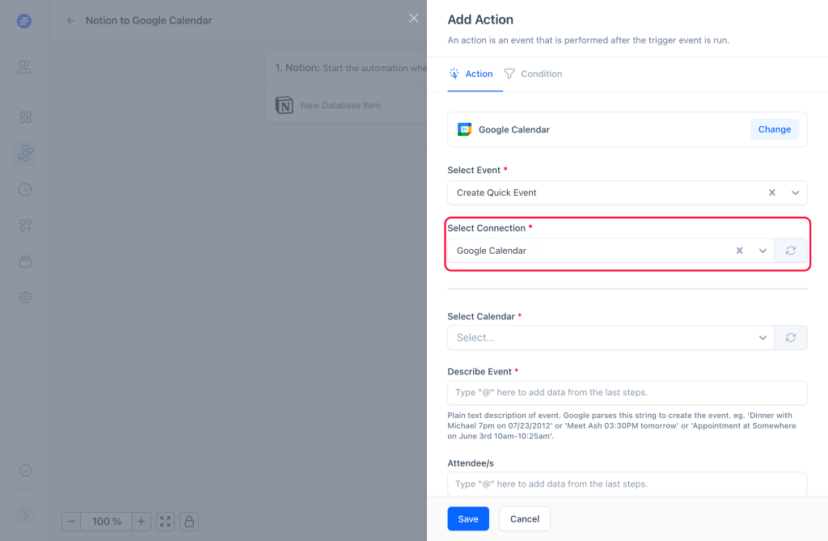Click the fit-to-screen icon near the zoom controls
Viewport: 828px width, 541px height.
click(165, 522)
